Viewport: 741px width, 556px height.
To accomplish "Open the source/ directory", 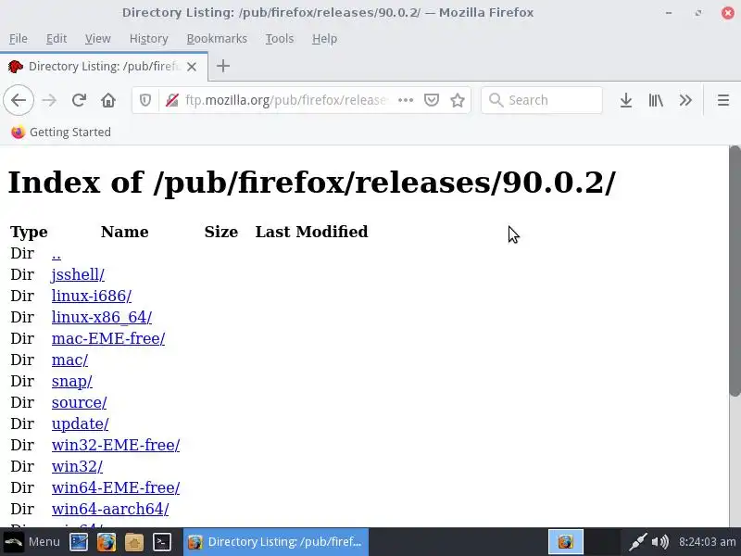I will [x=80, y=402].
